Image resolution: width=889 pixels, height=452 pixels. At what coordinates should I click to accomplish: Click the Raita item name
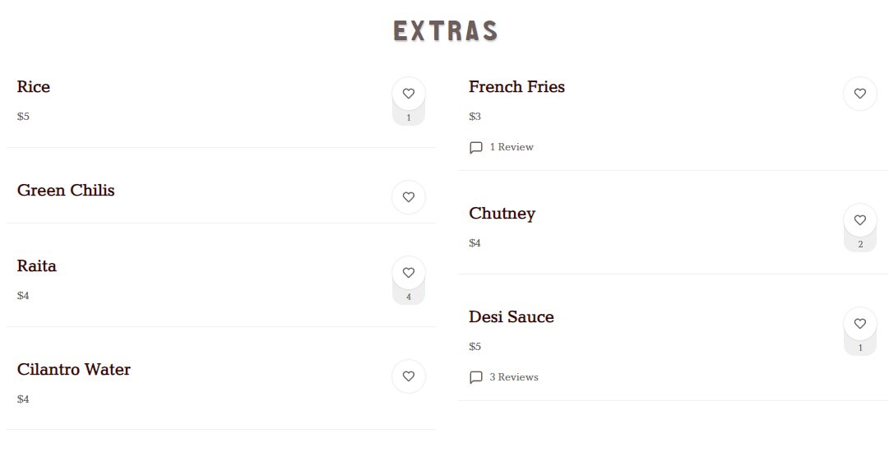(37, 266)
